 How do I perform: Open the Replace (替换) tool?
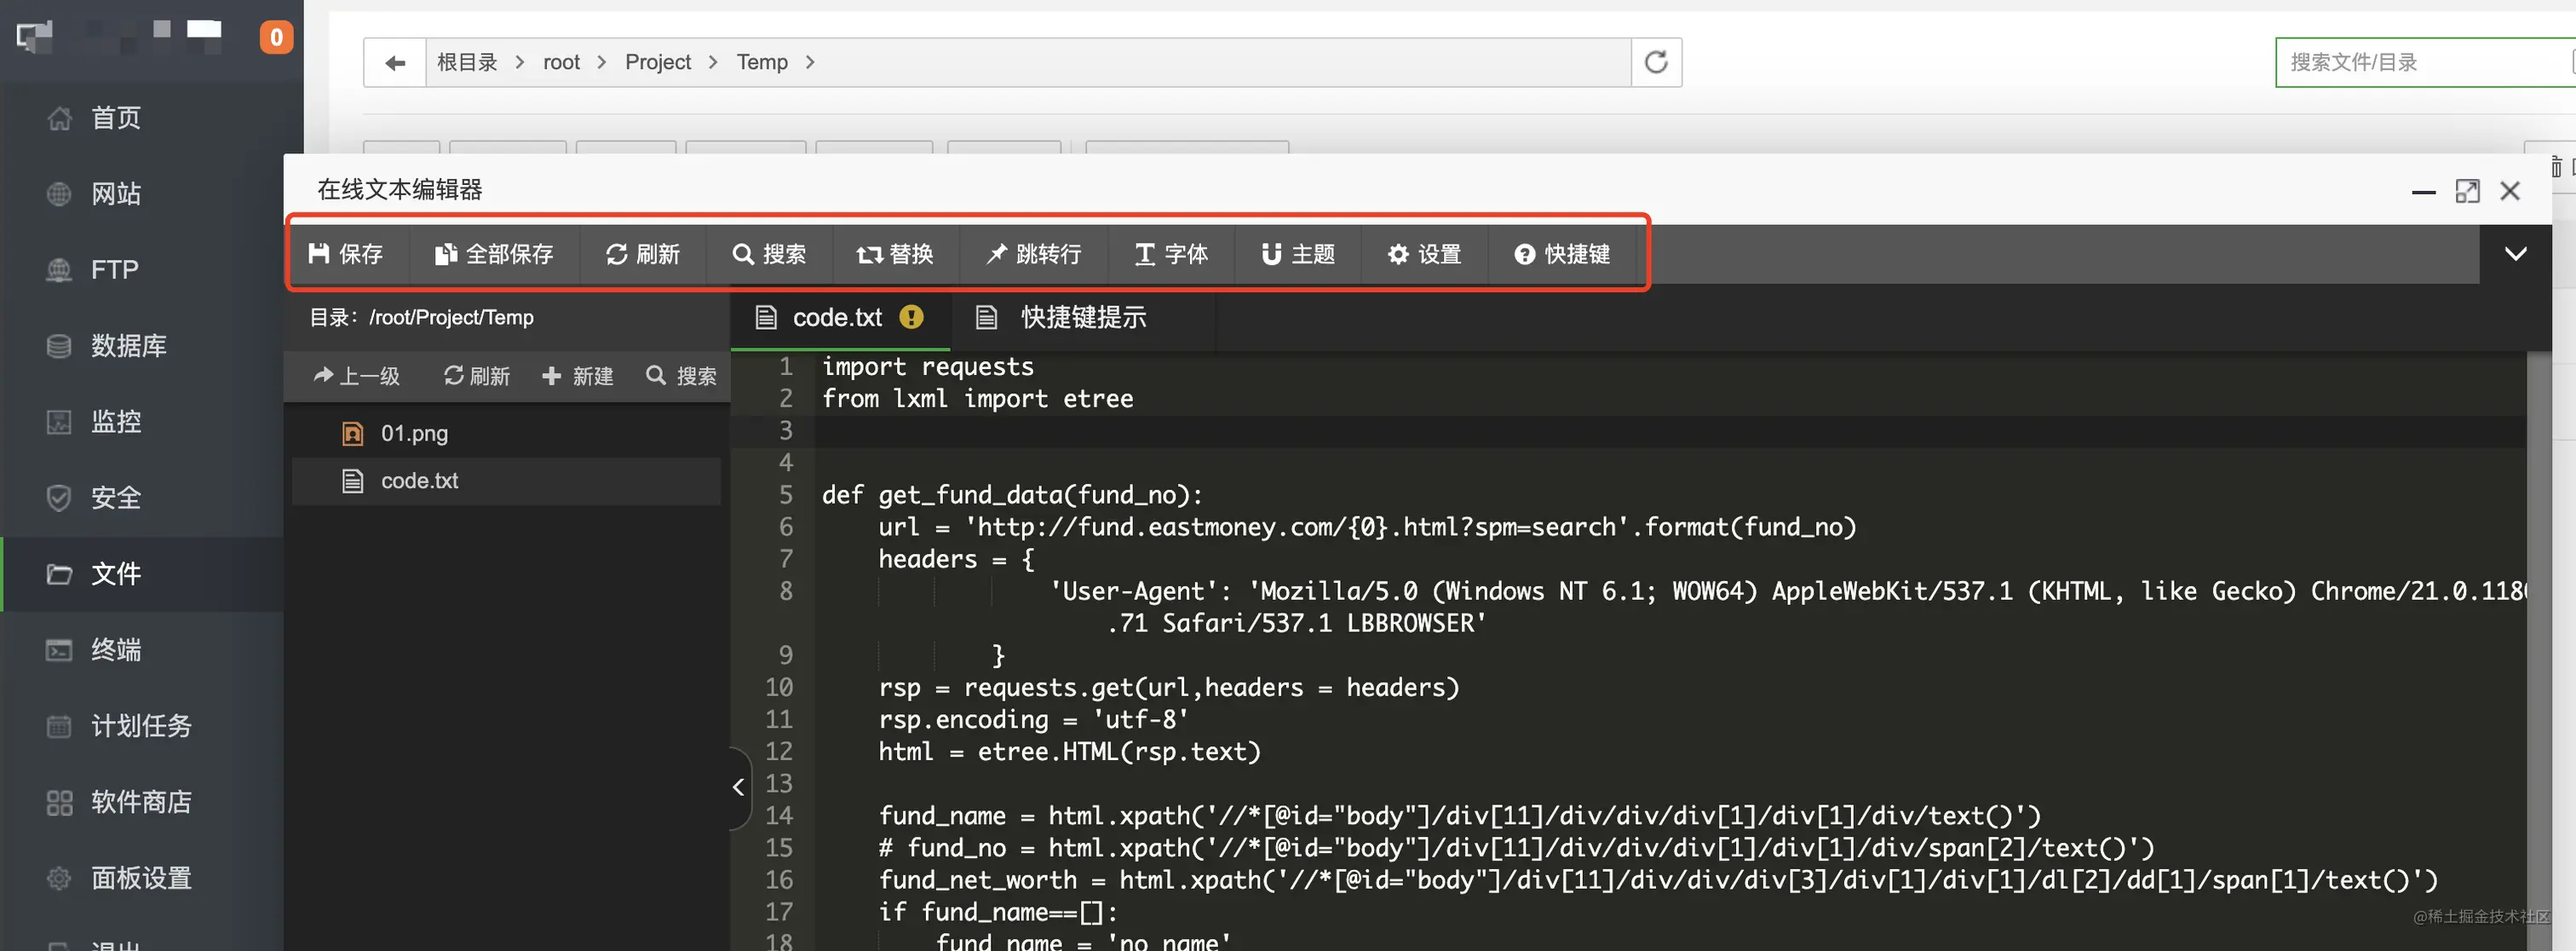click(x=895, y=254)
